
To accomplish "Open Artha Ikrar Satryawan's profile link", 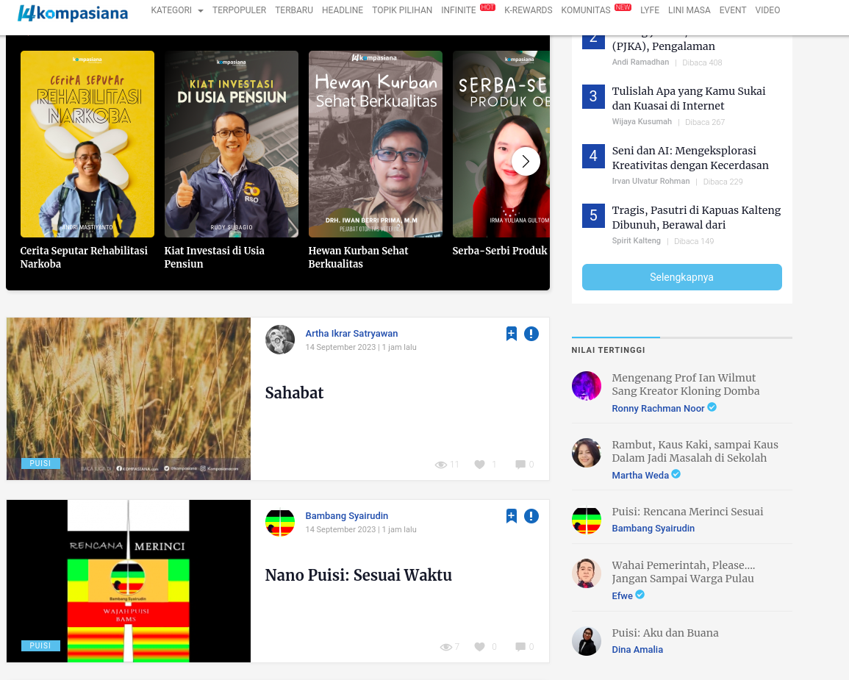I will (351, 334).
